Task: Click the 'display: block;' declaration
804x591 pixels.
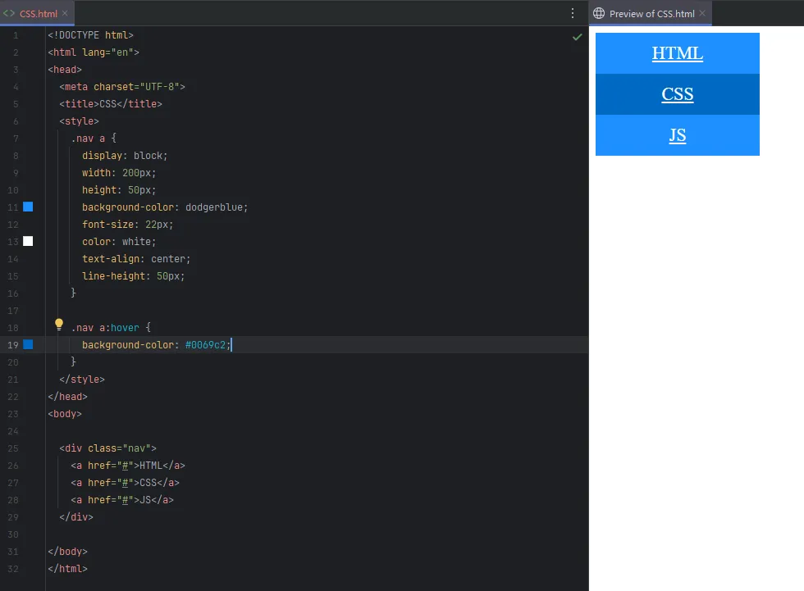Action: tap(125, 155)
